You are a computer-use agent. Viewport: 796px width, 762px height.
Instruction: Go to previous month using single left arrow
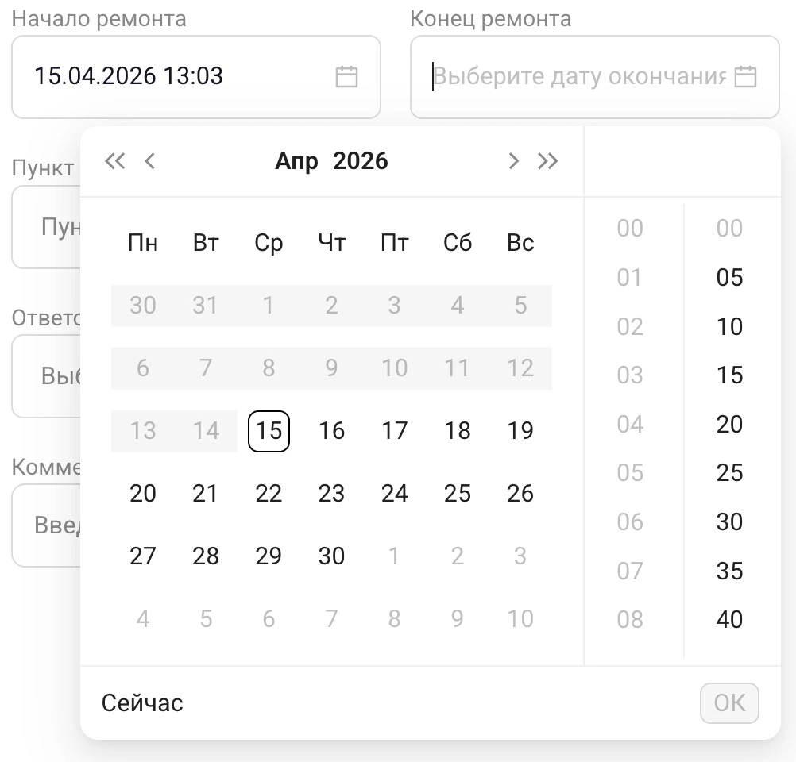[150, 160]
